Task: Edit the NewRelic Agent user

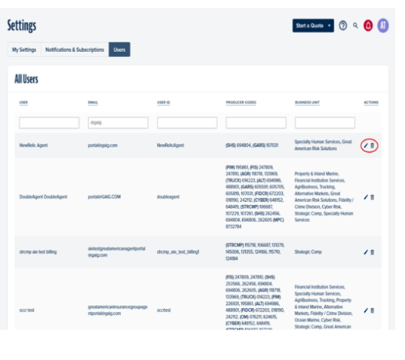Action: (366, 145)
